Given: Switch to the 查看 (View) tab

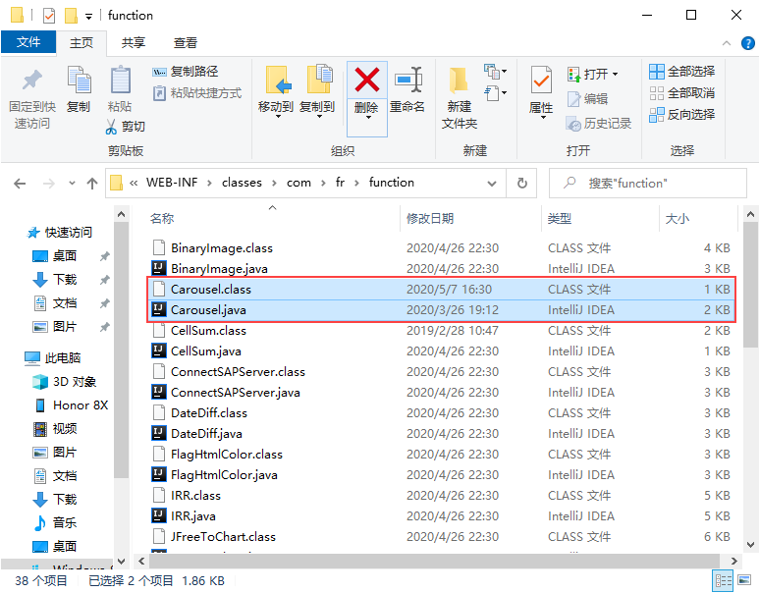Looking at the screenshot, I should pyautogui.click(x=186, y=42).
